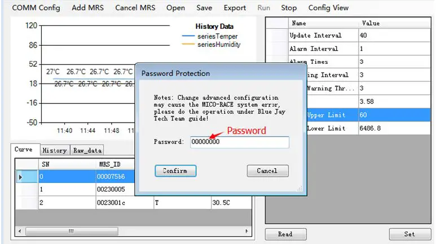Select MRS_ID cell 0000756b
The image size is (436, 244).
click(115, 177)
